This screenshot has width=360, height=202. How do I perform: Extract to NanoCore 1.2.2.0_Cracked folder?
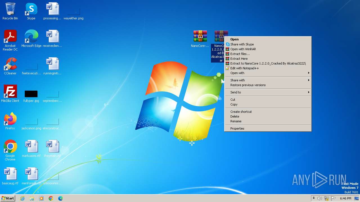click(268, 63)
